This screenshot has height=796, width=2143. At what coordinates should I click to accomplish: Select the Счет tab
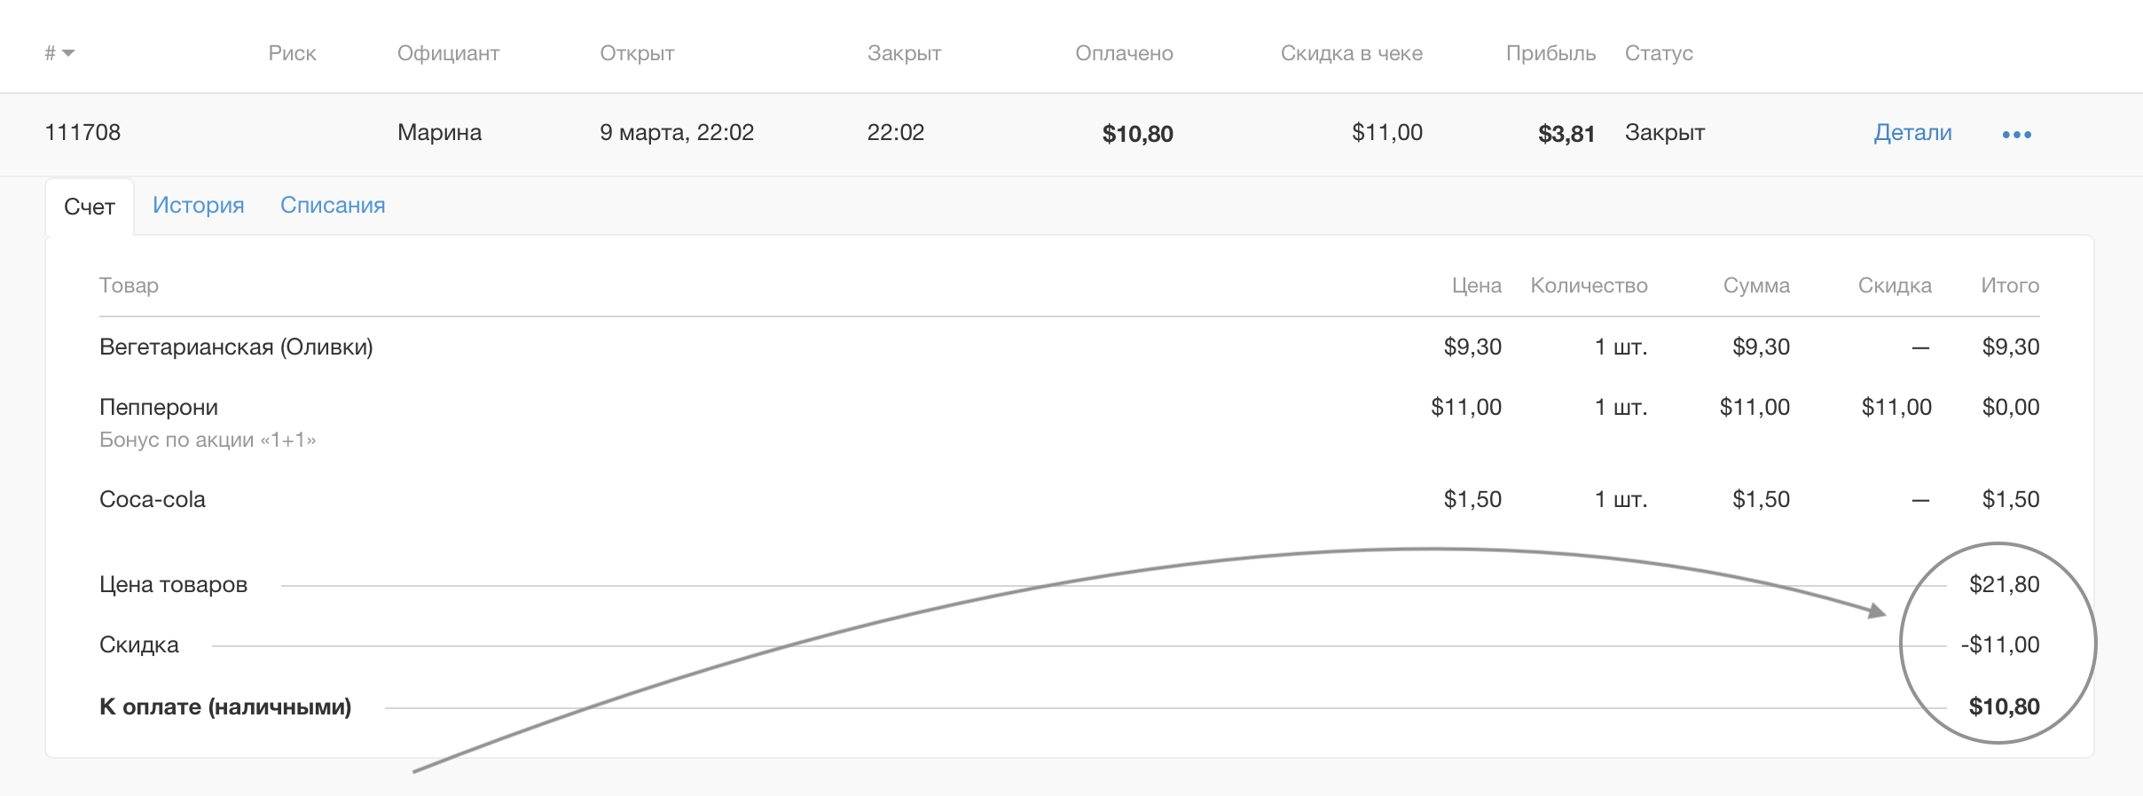pos(90,207)
